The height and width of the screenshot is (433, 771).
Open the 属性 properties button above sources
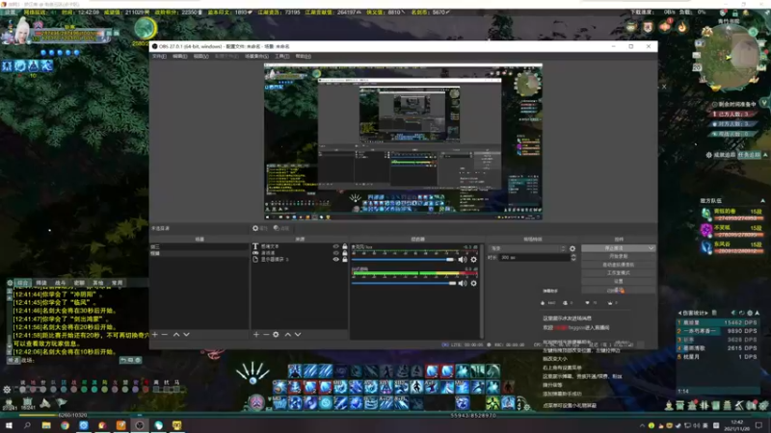(x=260, y=228)
